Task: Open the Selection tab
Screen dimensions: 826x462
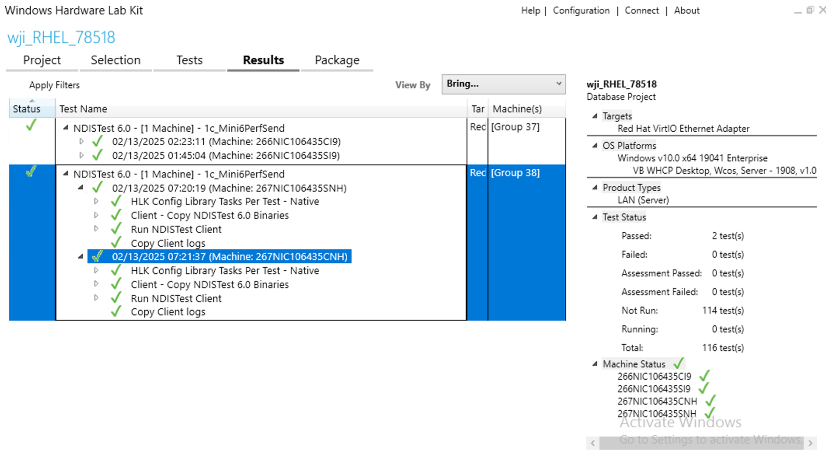Action: coord(116,60)
